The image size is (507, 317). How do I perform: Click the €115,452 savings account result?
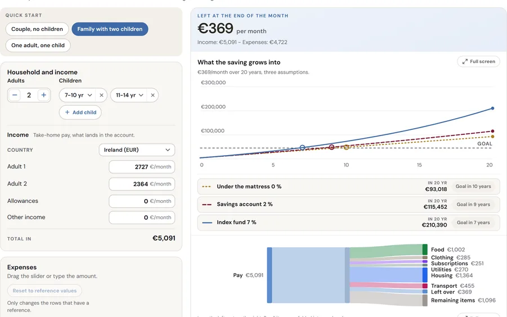[x=435, y=207]
